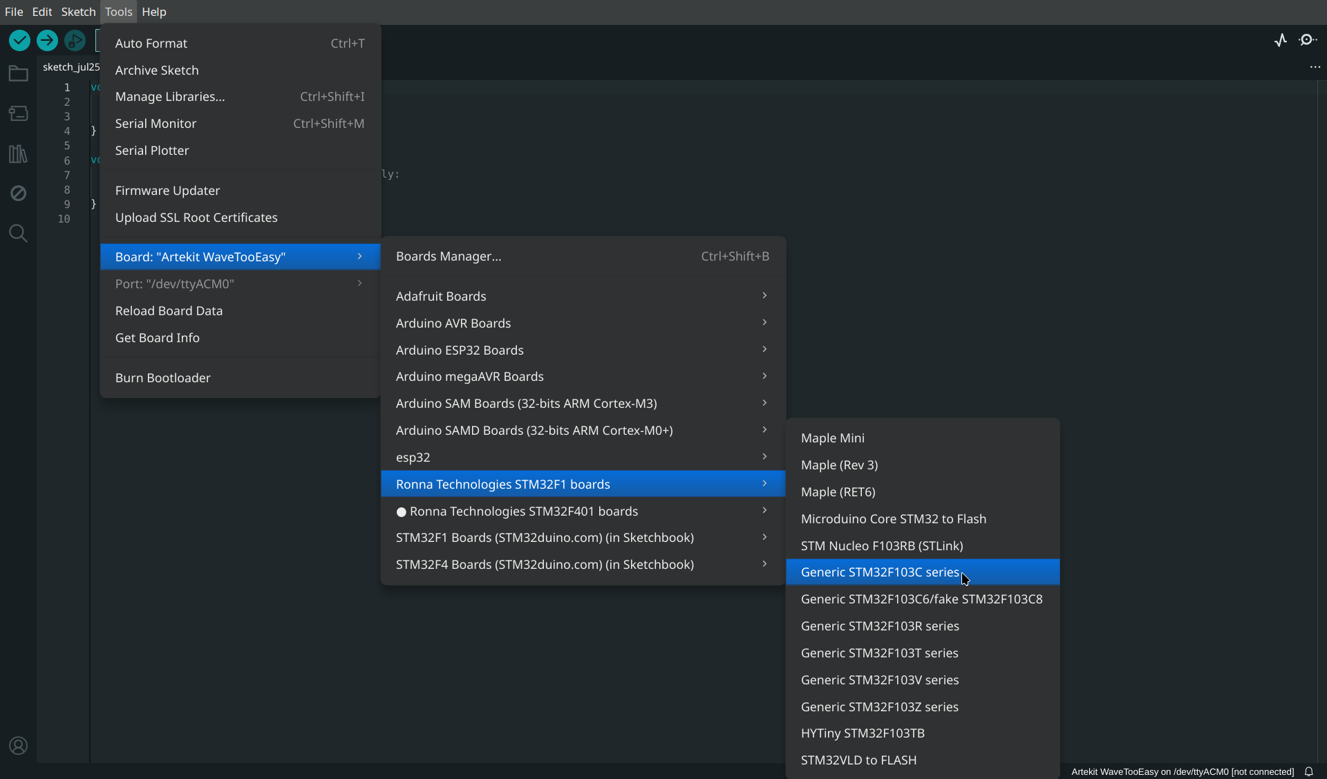Click the Artekit WaveTooEasy status bar text
The image size is (1327, 779).
point(1182,771)
